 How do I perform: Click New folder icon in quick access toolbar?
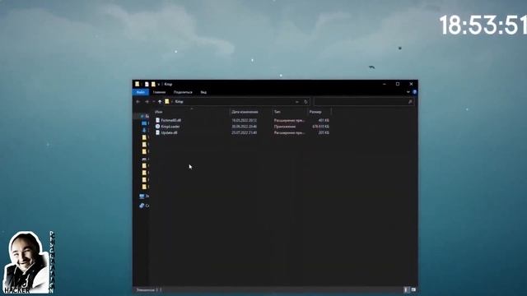[153, 84]
